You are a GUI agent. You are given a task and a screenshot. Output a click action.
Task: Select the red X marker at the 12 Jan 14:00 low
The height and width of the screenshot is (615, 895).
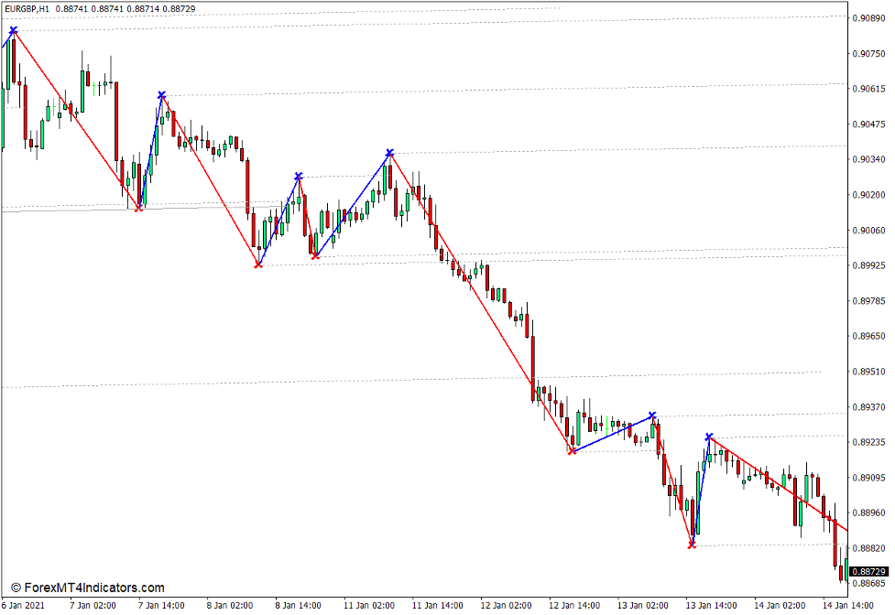[573, 451]
